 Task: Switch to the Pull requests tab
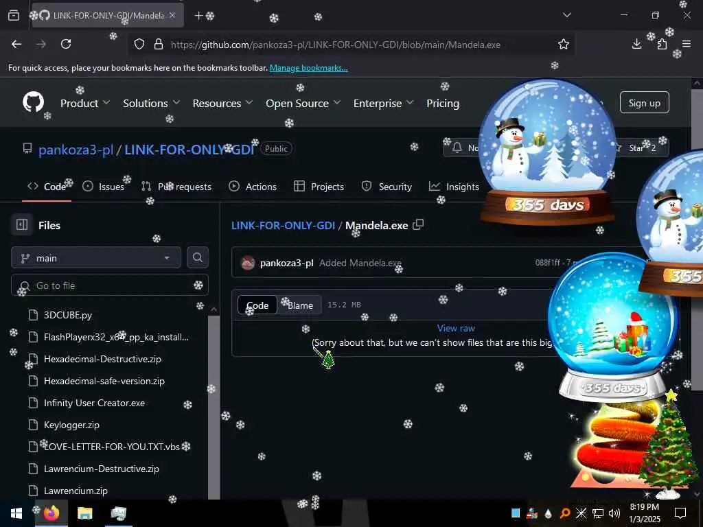176,187
